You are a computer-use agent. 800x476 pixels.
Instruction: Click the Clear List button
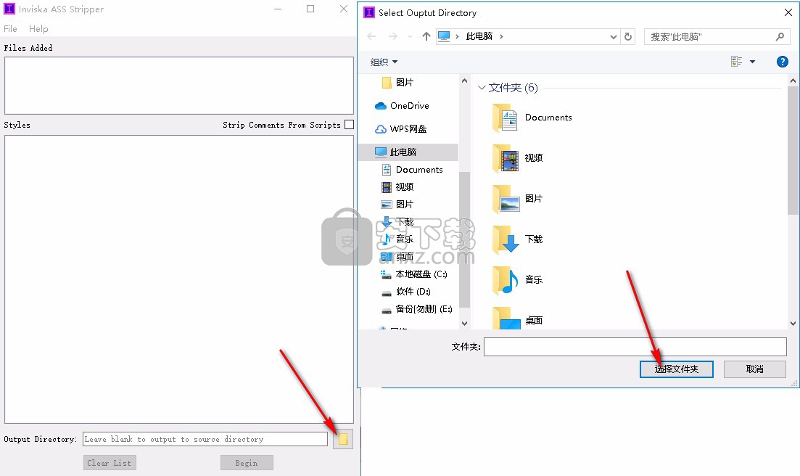coord(110,463)
